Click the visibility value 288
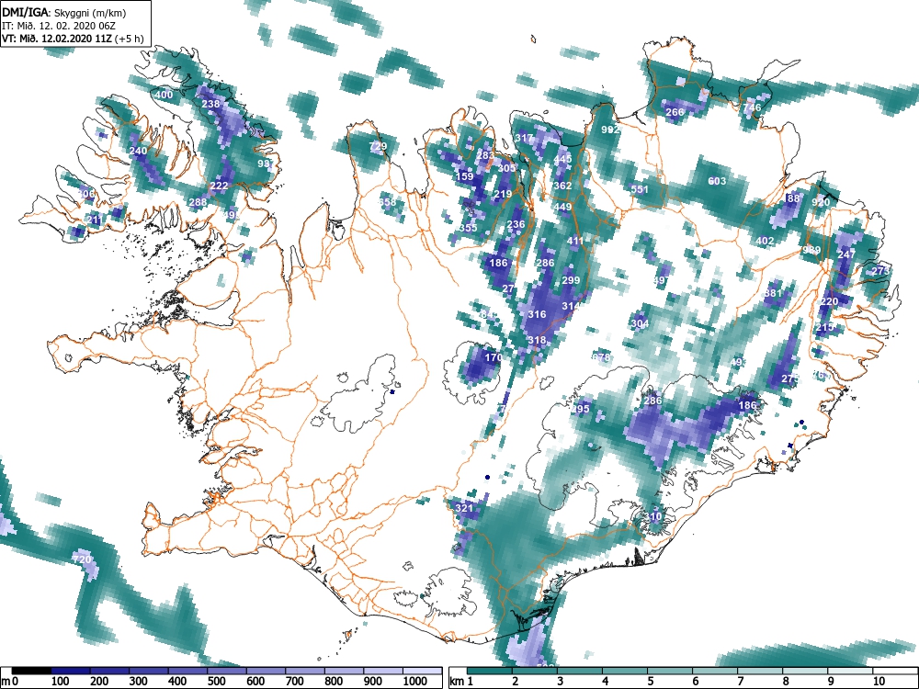The height and width of the screenshot is (689, 919). (198, 202)
